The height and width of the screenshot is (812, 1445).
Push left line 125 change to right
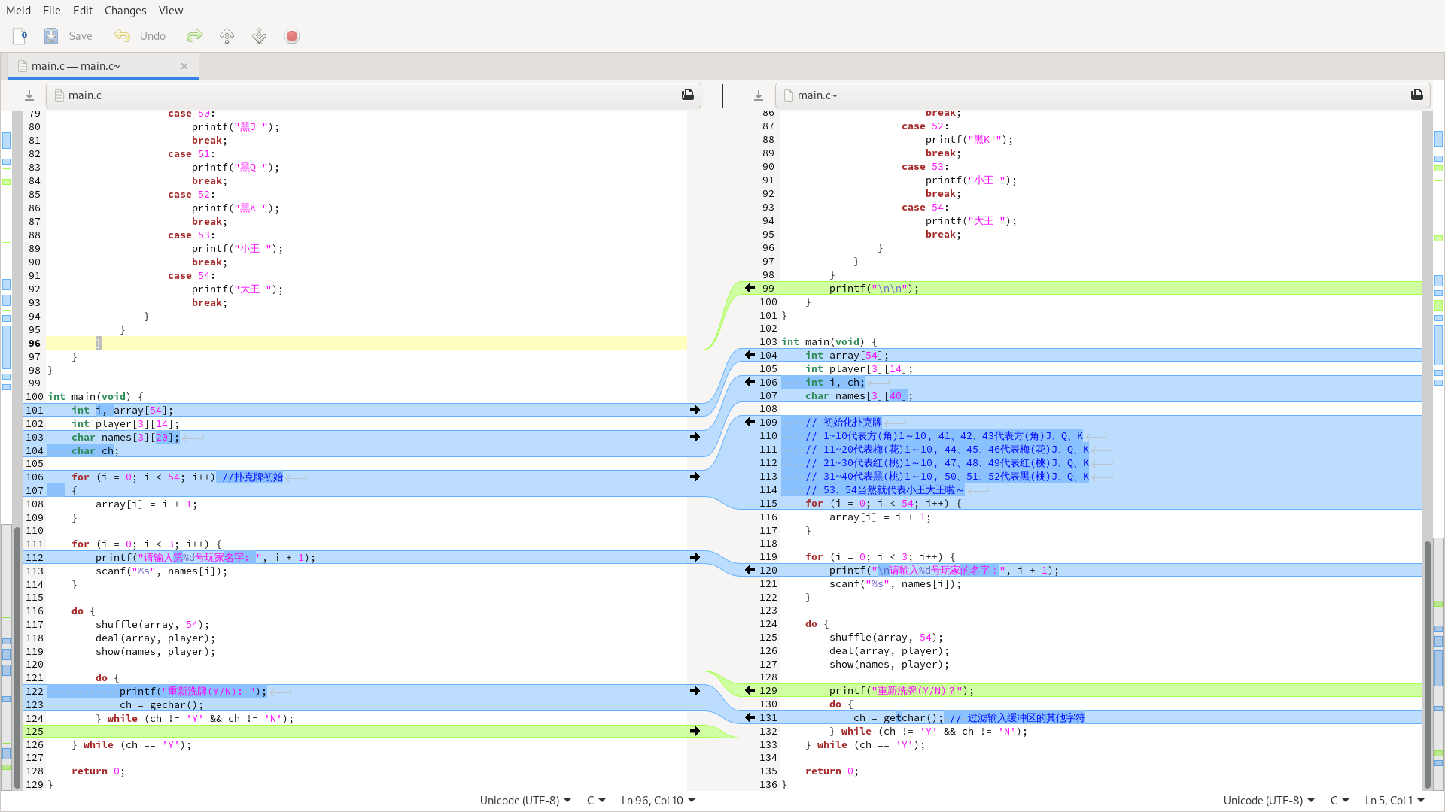[x=695, y=731]
